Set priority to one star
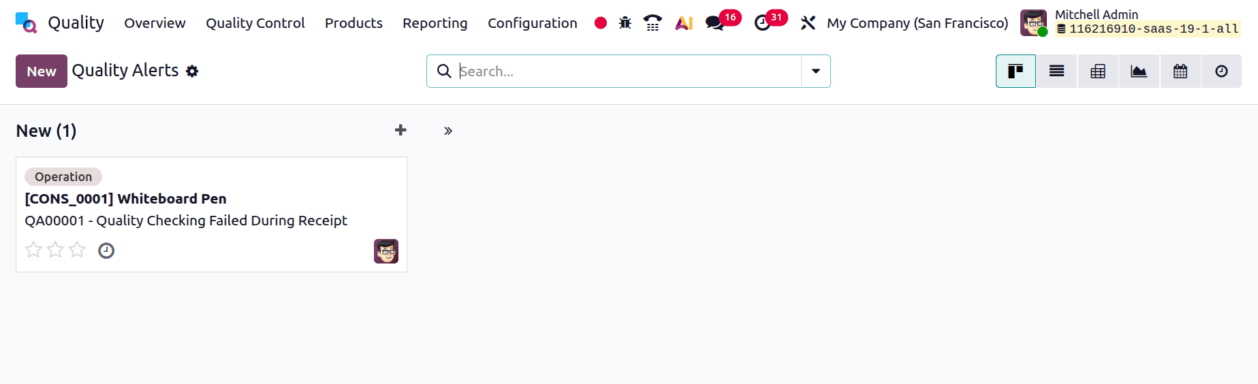Viewport: 1258px width, 384px height. 33,250
